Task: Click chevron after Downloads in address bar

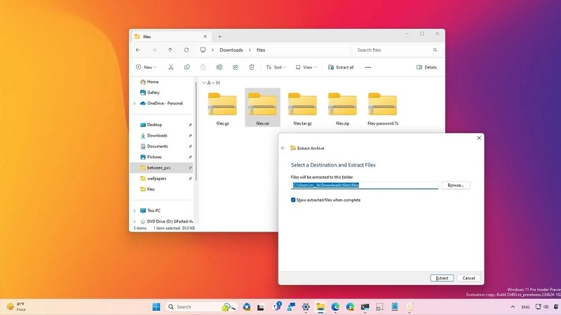Action: point(250,50)
